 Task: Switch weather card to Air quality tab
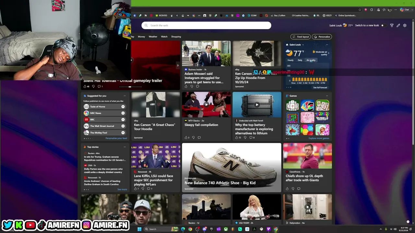(311, 60)
